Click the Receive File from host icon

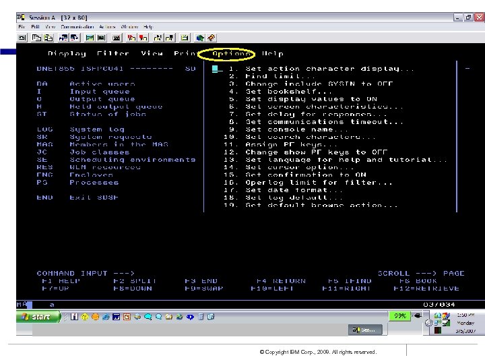pyautogui.click(x=75, y=38)
